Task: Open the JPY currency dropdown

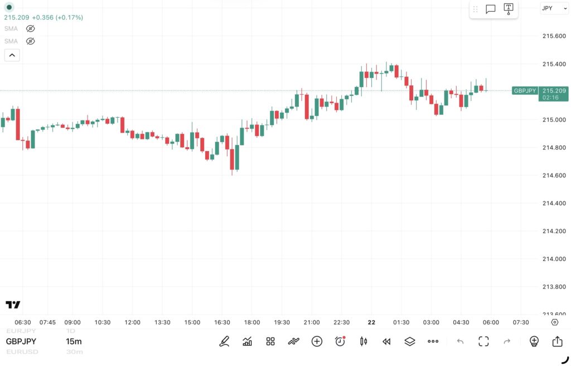Action: tap(554, 8)
